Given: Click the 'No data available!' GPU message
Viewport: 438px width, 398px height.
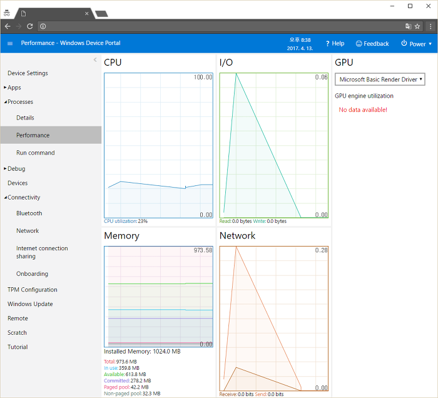Looking at the screenshot, I should pyautogui.click(x=363, y=110).
